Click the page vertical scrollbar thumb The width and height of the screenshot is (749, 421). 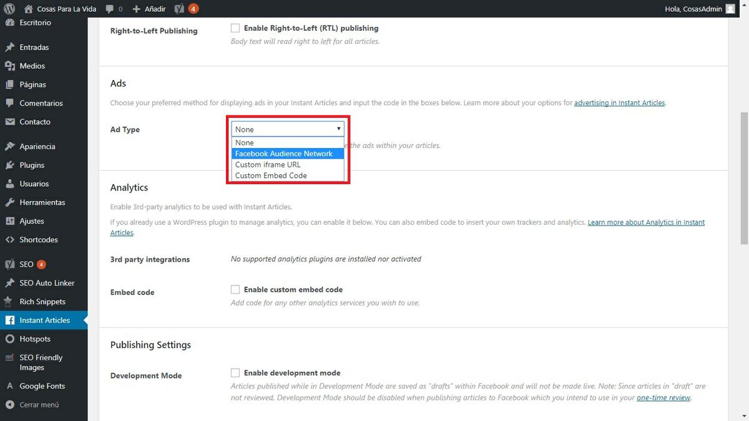(x=744, y=178)
